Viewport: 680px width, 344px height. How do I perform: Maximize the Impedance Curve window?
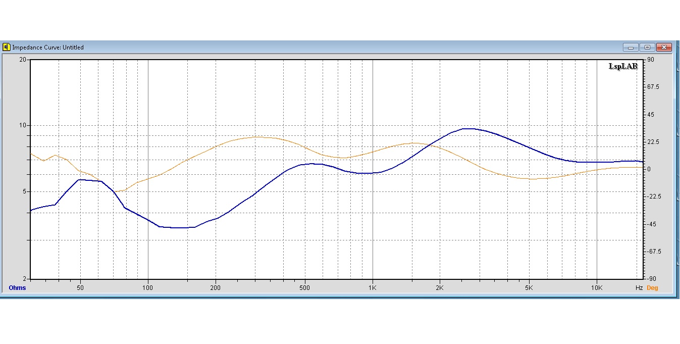click(647, 47)
